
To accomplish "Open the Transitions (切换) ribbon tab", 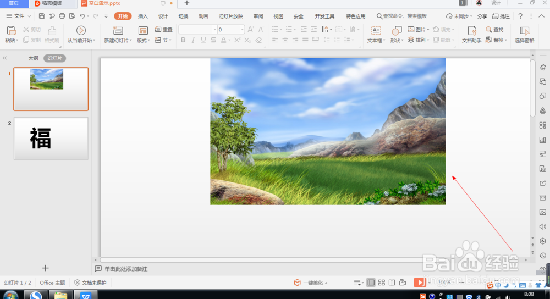I will pos(183,16).
